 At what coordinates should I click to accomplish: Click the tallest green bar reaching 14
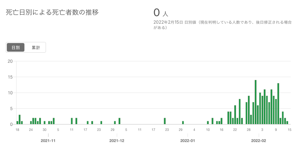point(255,102)
